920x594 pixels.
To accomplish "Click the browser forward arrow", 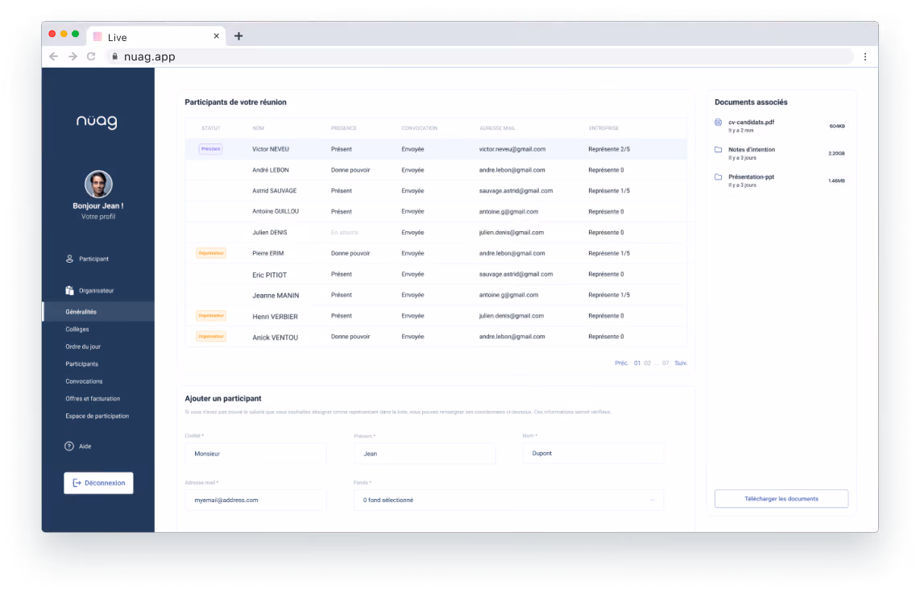I will coord(73,56).
